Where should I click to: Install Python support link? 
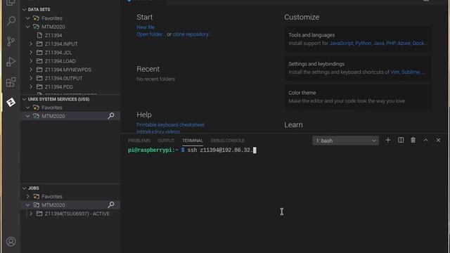363,44
